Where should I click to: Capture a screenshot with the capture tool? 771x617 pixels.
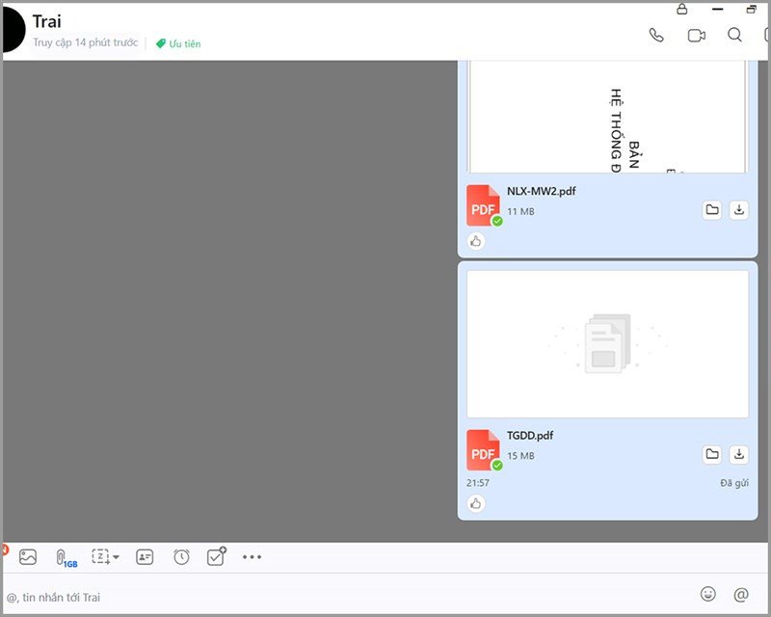(100, 556)
